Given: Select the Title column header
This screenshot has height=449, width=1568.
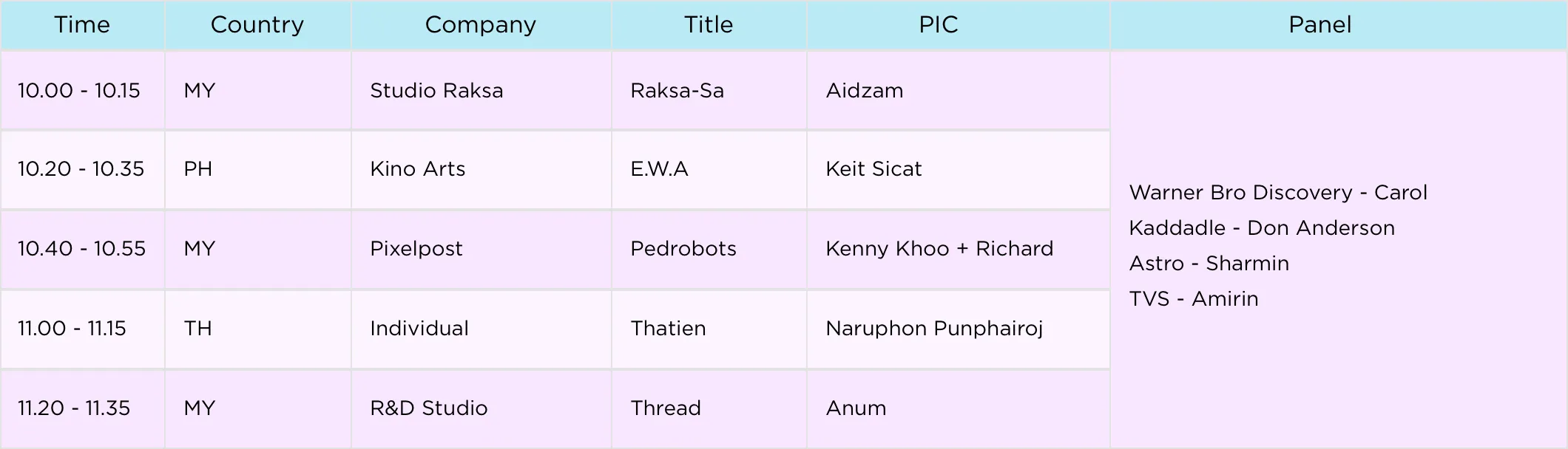Looking at the screenshot, I should [709, 25].
